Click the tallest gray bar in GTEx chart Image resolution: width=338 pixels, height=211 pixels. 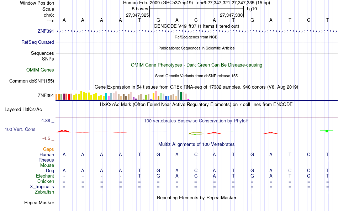pyautogui.click(x=179, y=95)
